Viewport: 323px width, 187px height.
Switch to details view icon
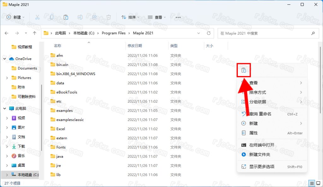pyautogui.click(x=312, y=183)
